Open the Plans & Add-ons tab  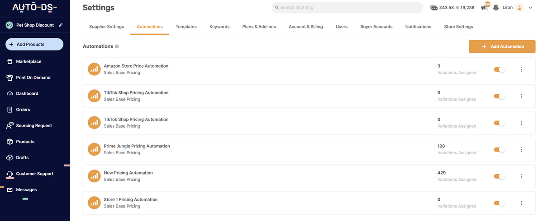pyautogui.click(x=259, y=27)
